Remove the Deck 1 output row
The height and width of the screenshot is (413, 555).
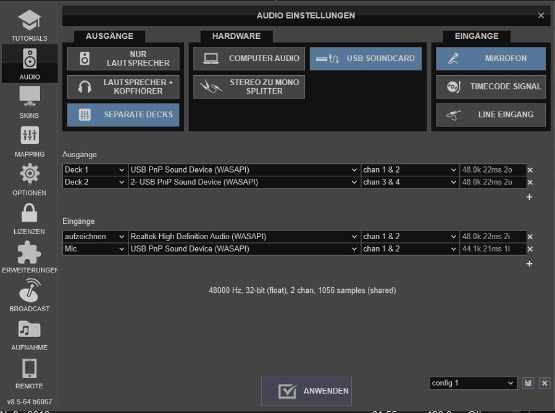530,170
